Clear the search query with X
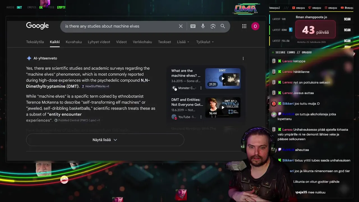 click(181, 26)
